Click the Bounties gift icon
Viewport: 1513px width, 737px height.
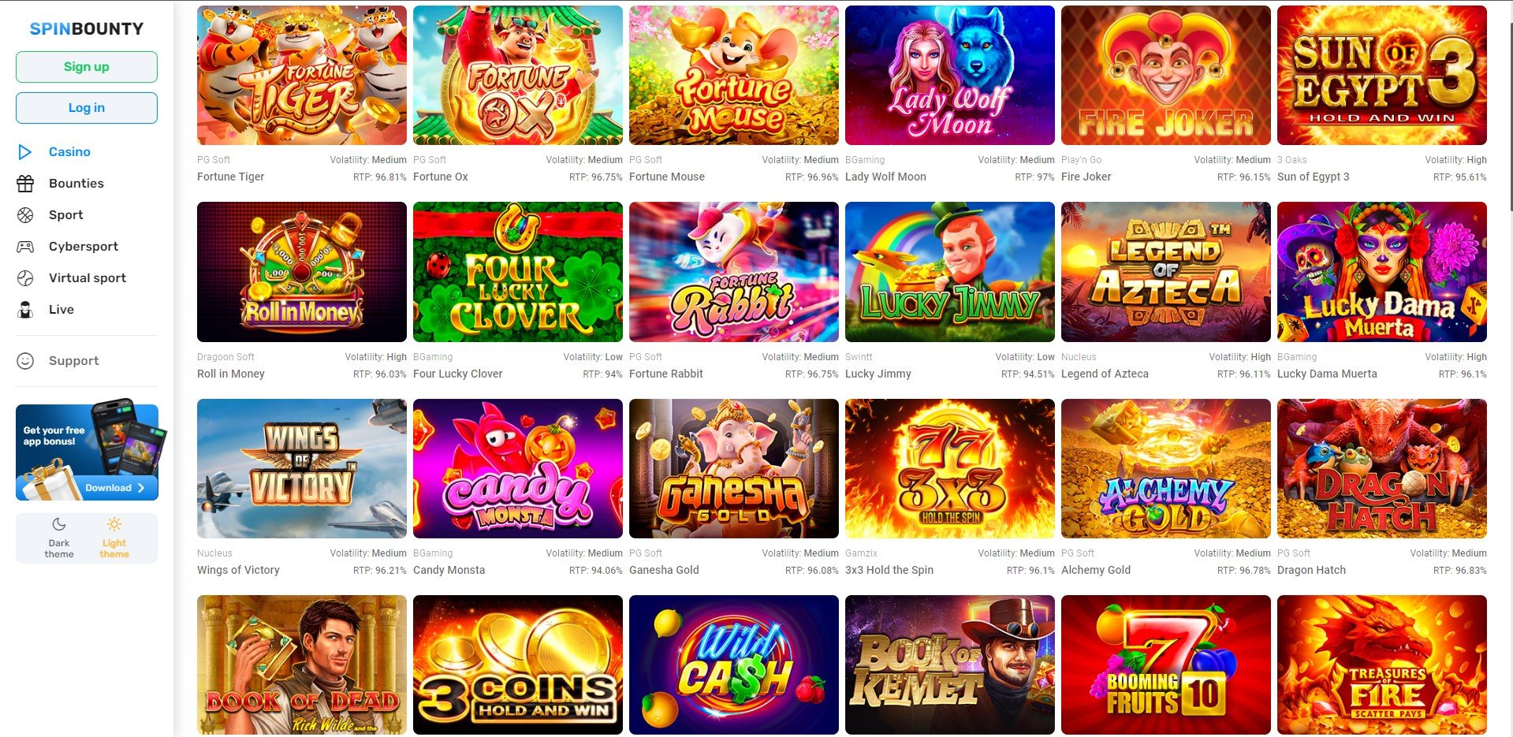(x=25, y=184)
